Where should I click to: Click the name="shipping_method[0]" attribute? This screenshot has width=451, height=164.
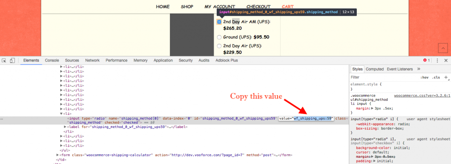135,118
